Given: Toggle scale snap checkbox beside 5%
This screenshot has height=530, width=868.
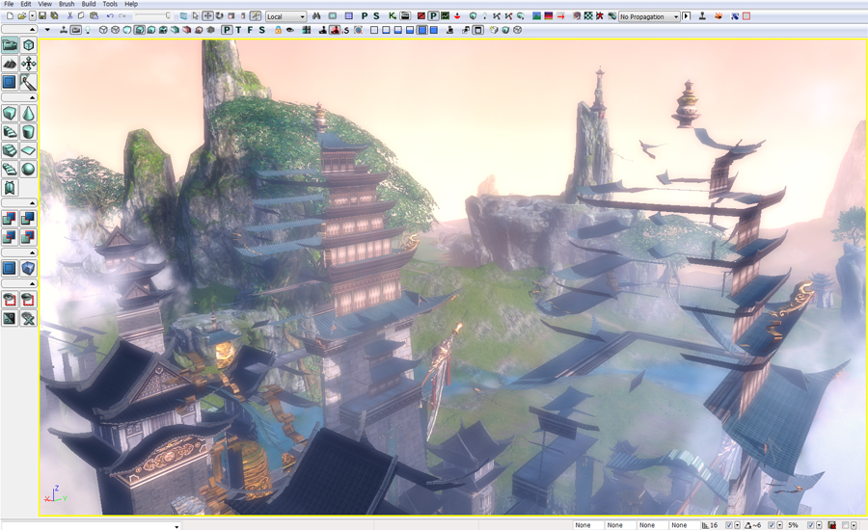Looking at the screenshot, I should [810, 525].
